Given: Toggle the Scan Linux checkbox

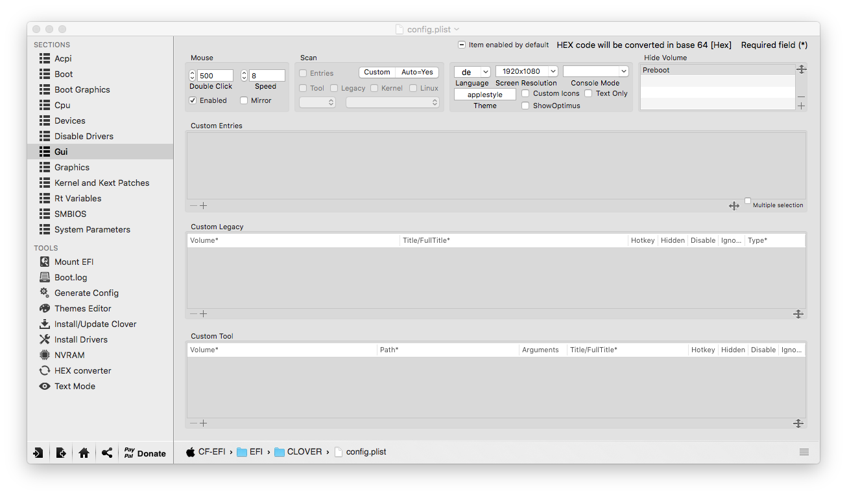Looking at the screenshot, I should (413, 88).
